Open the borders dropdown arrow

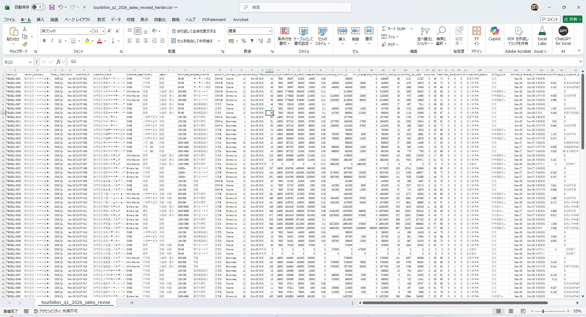(79, 41)
